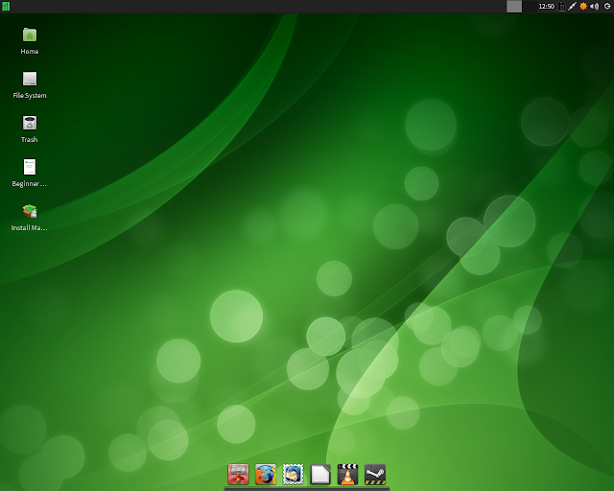This screenshot has height=491, width=614.
Task: Launch Firefox from the dock
Action: tap(266, 475)
